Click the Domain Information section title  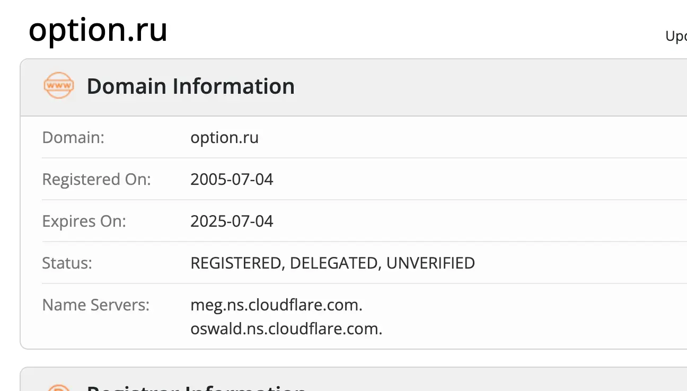pyautogui.click(x=190, y=86)
